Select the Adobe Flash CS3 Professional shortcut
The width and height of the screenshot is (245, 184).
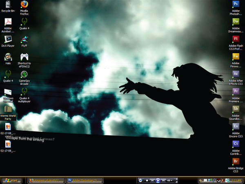[x=236, y=43]
